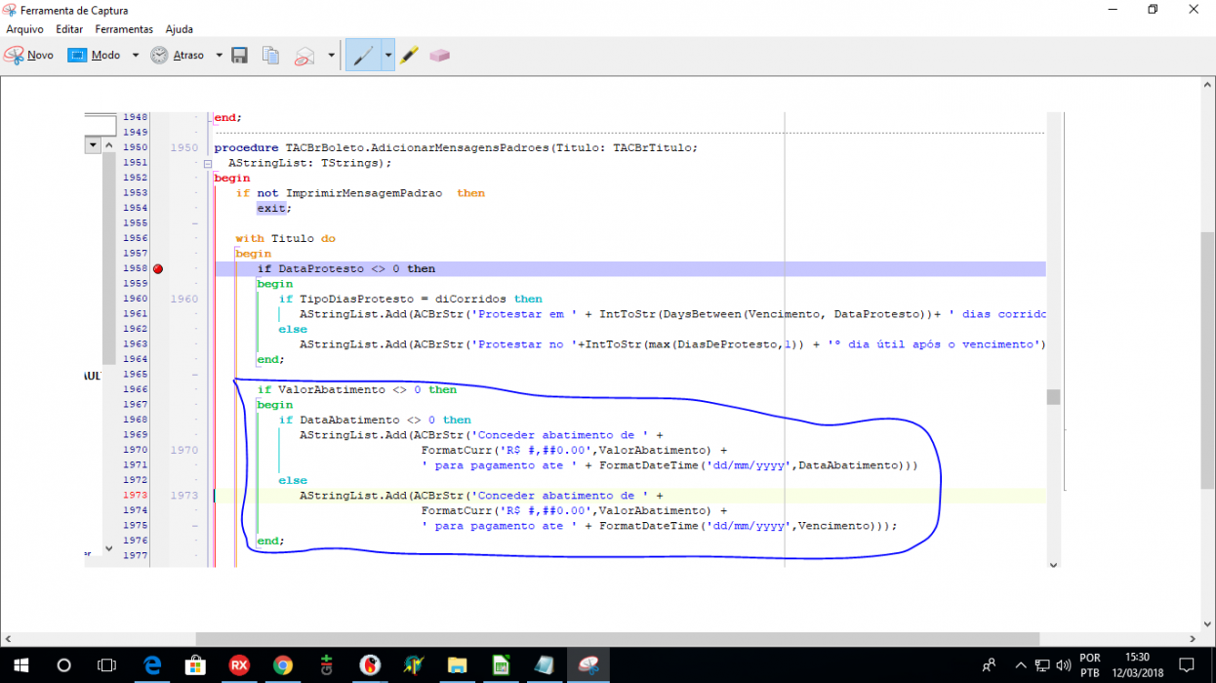Copy the capture to clipboard
1216x683 pixels.
(271, 56)
